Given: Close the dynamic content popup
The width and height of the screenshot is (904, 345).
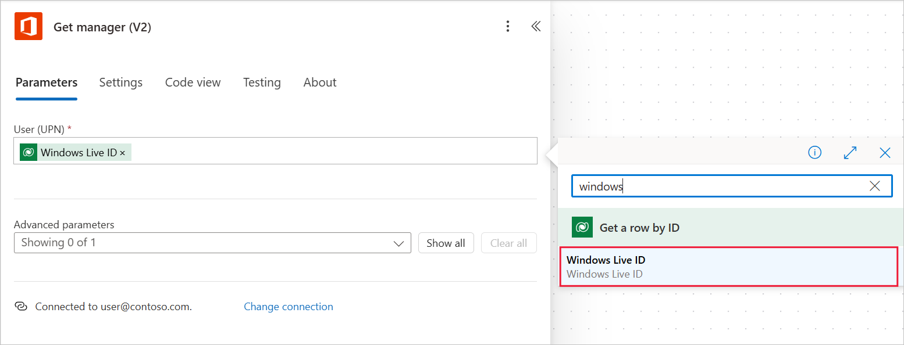Looking at the screenshot, I should [x=885, y=153].
